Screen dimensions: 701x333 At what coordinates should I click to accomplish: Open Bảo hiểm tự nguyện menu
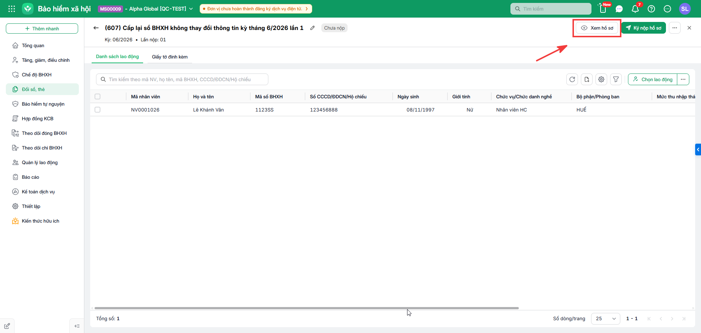[x=42, y=104]
